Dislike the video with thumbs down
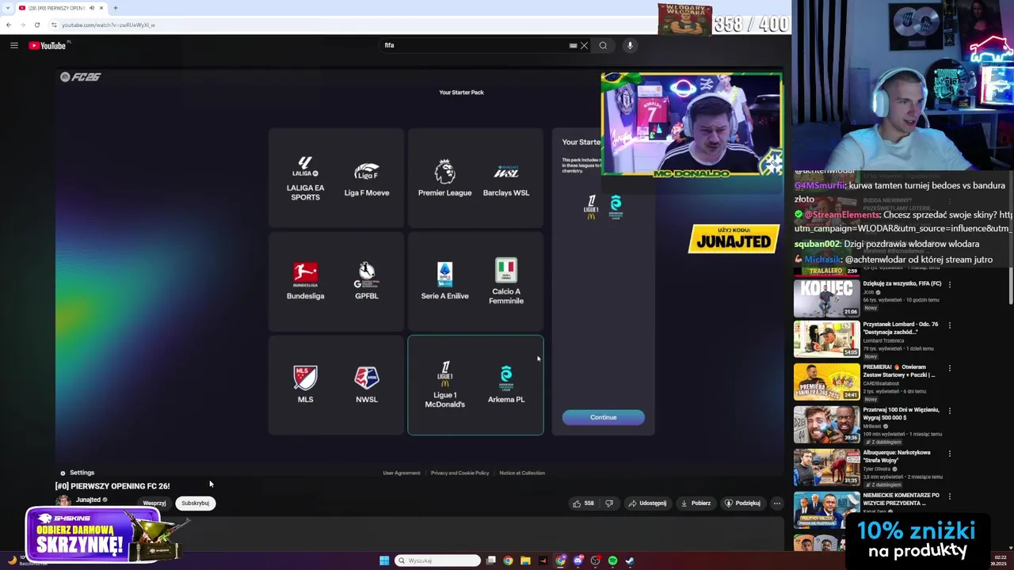 point(608,503)
